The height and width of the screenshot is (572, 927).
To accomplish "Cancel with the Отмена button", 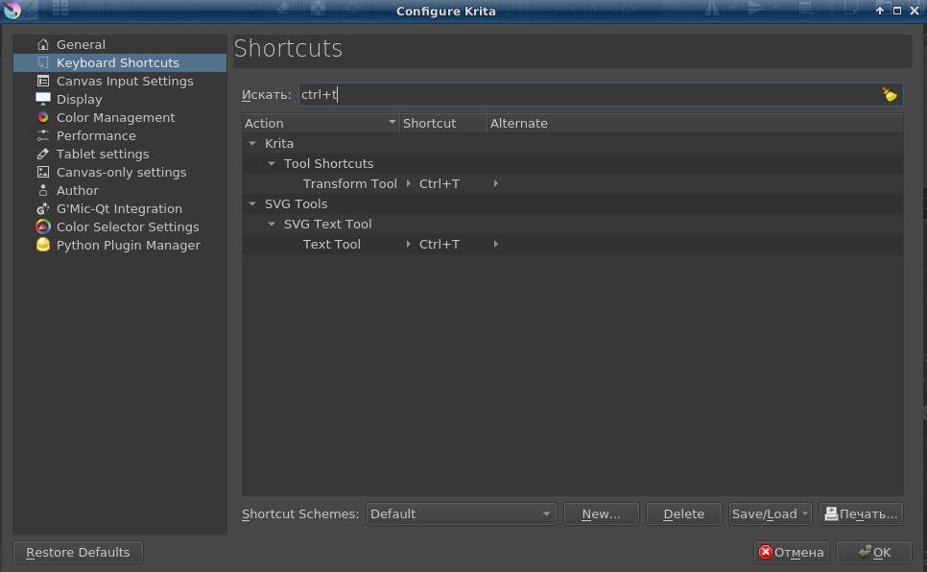I will coord(791,552).
